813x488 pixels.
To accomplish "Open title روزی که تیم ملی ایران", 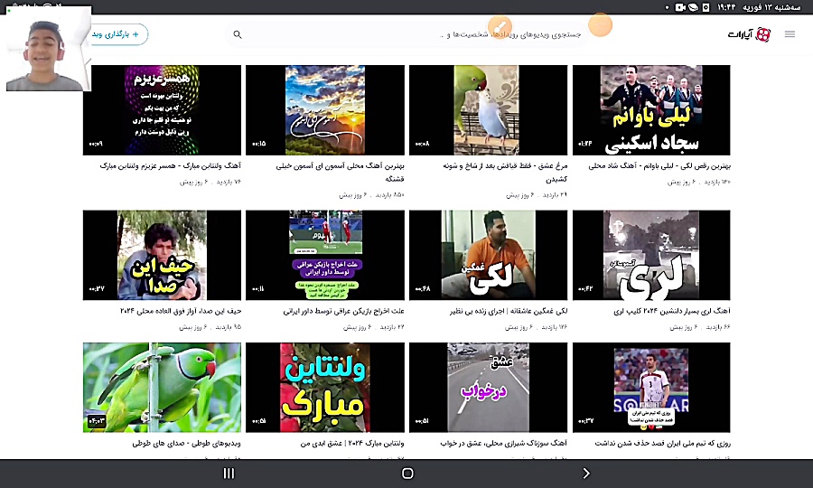I will [x=663, y=444].
